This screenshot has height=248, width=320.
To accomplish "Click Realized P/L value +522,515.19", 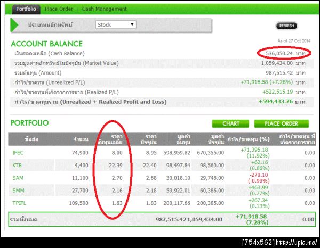I will pyautogui.click(x=277, y=92).
